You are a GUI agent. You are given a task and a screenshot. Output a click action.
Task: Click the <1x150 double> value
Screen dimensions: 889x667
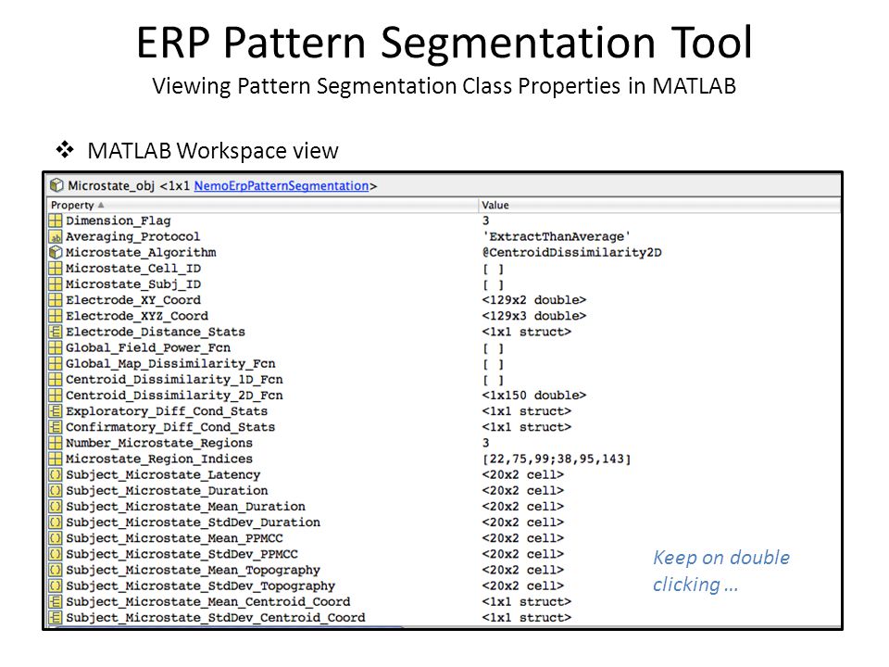pos(534,396)
